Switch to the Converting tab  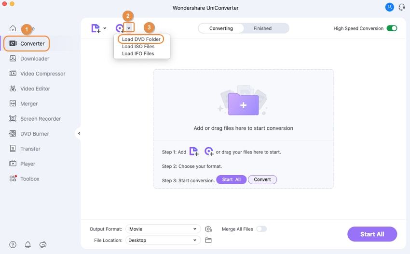[x=221, y=28]
